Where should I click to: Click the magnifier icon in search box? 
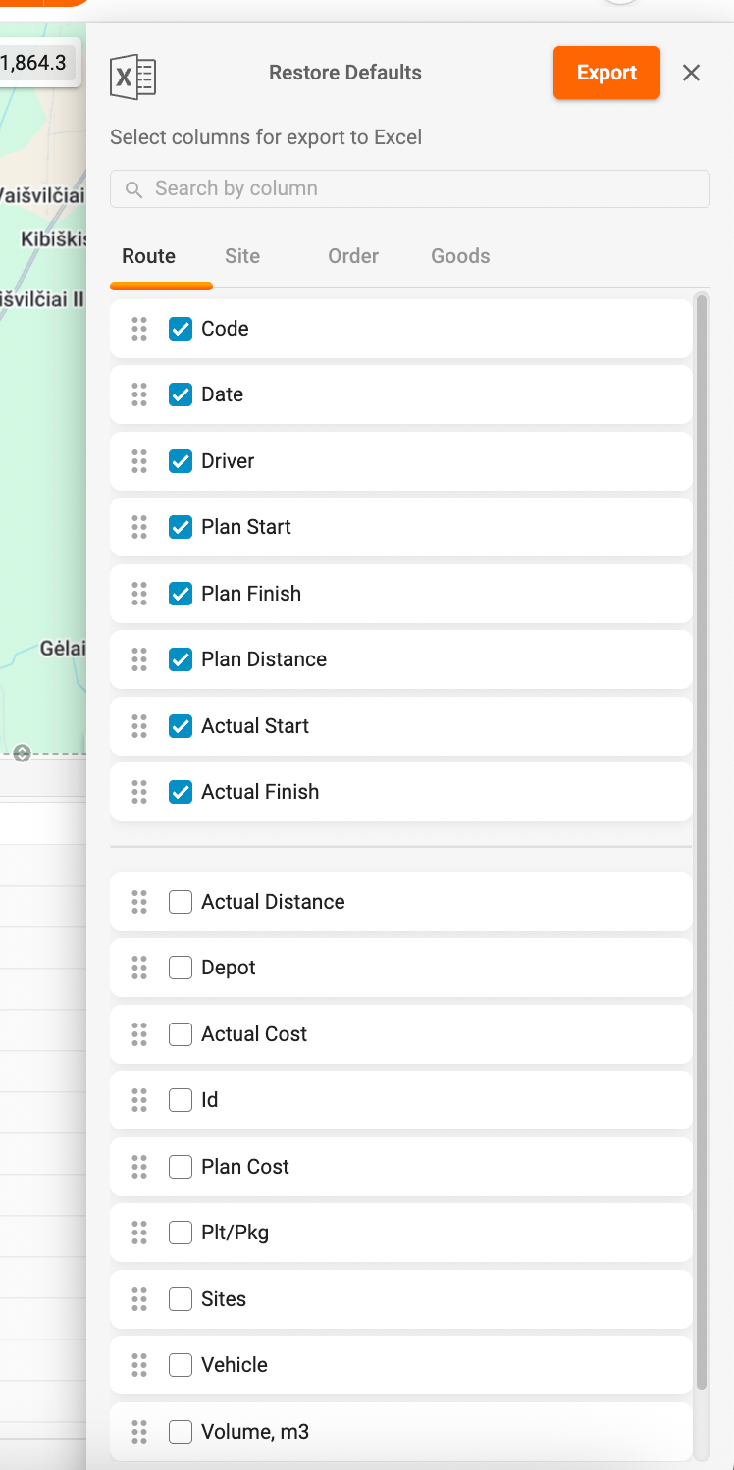tap(134, 189)
